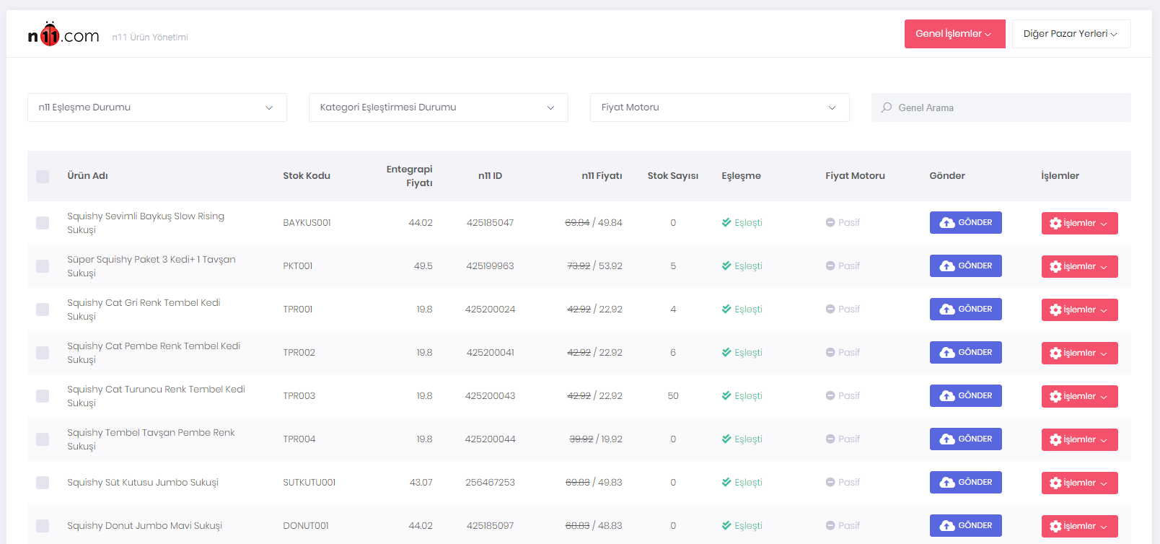Open the Fiyat Motoru filter dropdown

[719, 108]
